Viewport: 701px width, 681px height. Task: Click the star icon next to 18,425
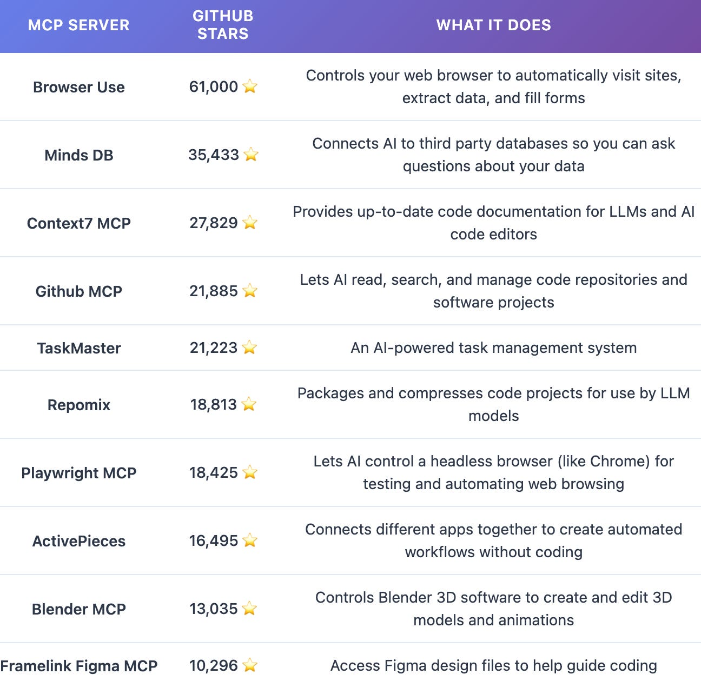250,472
